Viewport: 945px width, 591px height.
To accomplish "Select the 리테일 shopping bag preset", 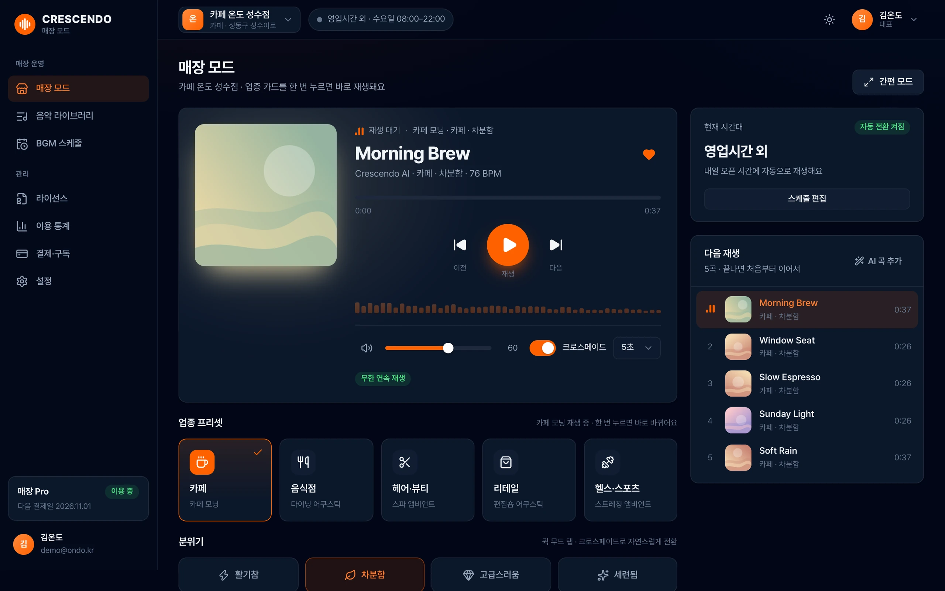I will pos(529,479).
